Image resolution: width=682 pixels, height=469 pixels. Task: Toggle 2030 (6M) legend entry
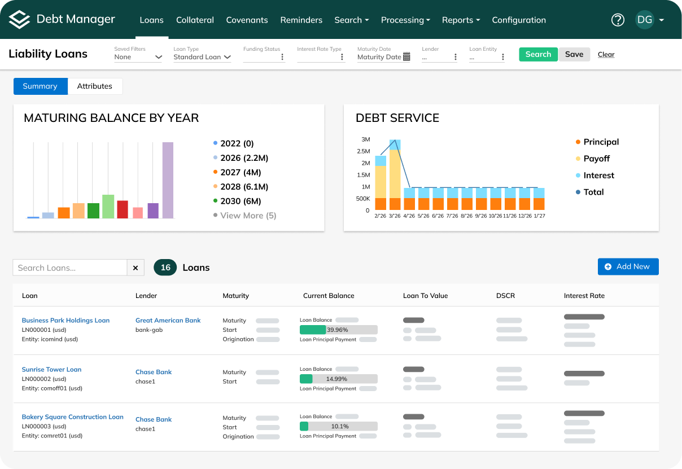tap(237, 201)
